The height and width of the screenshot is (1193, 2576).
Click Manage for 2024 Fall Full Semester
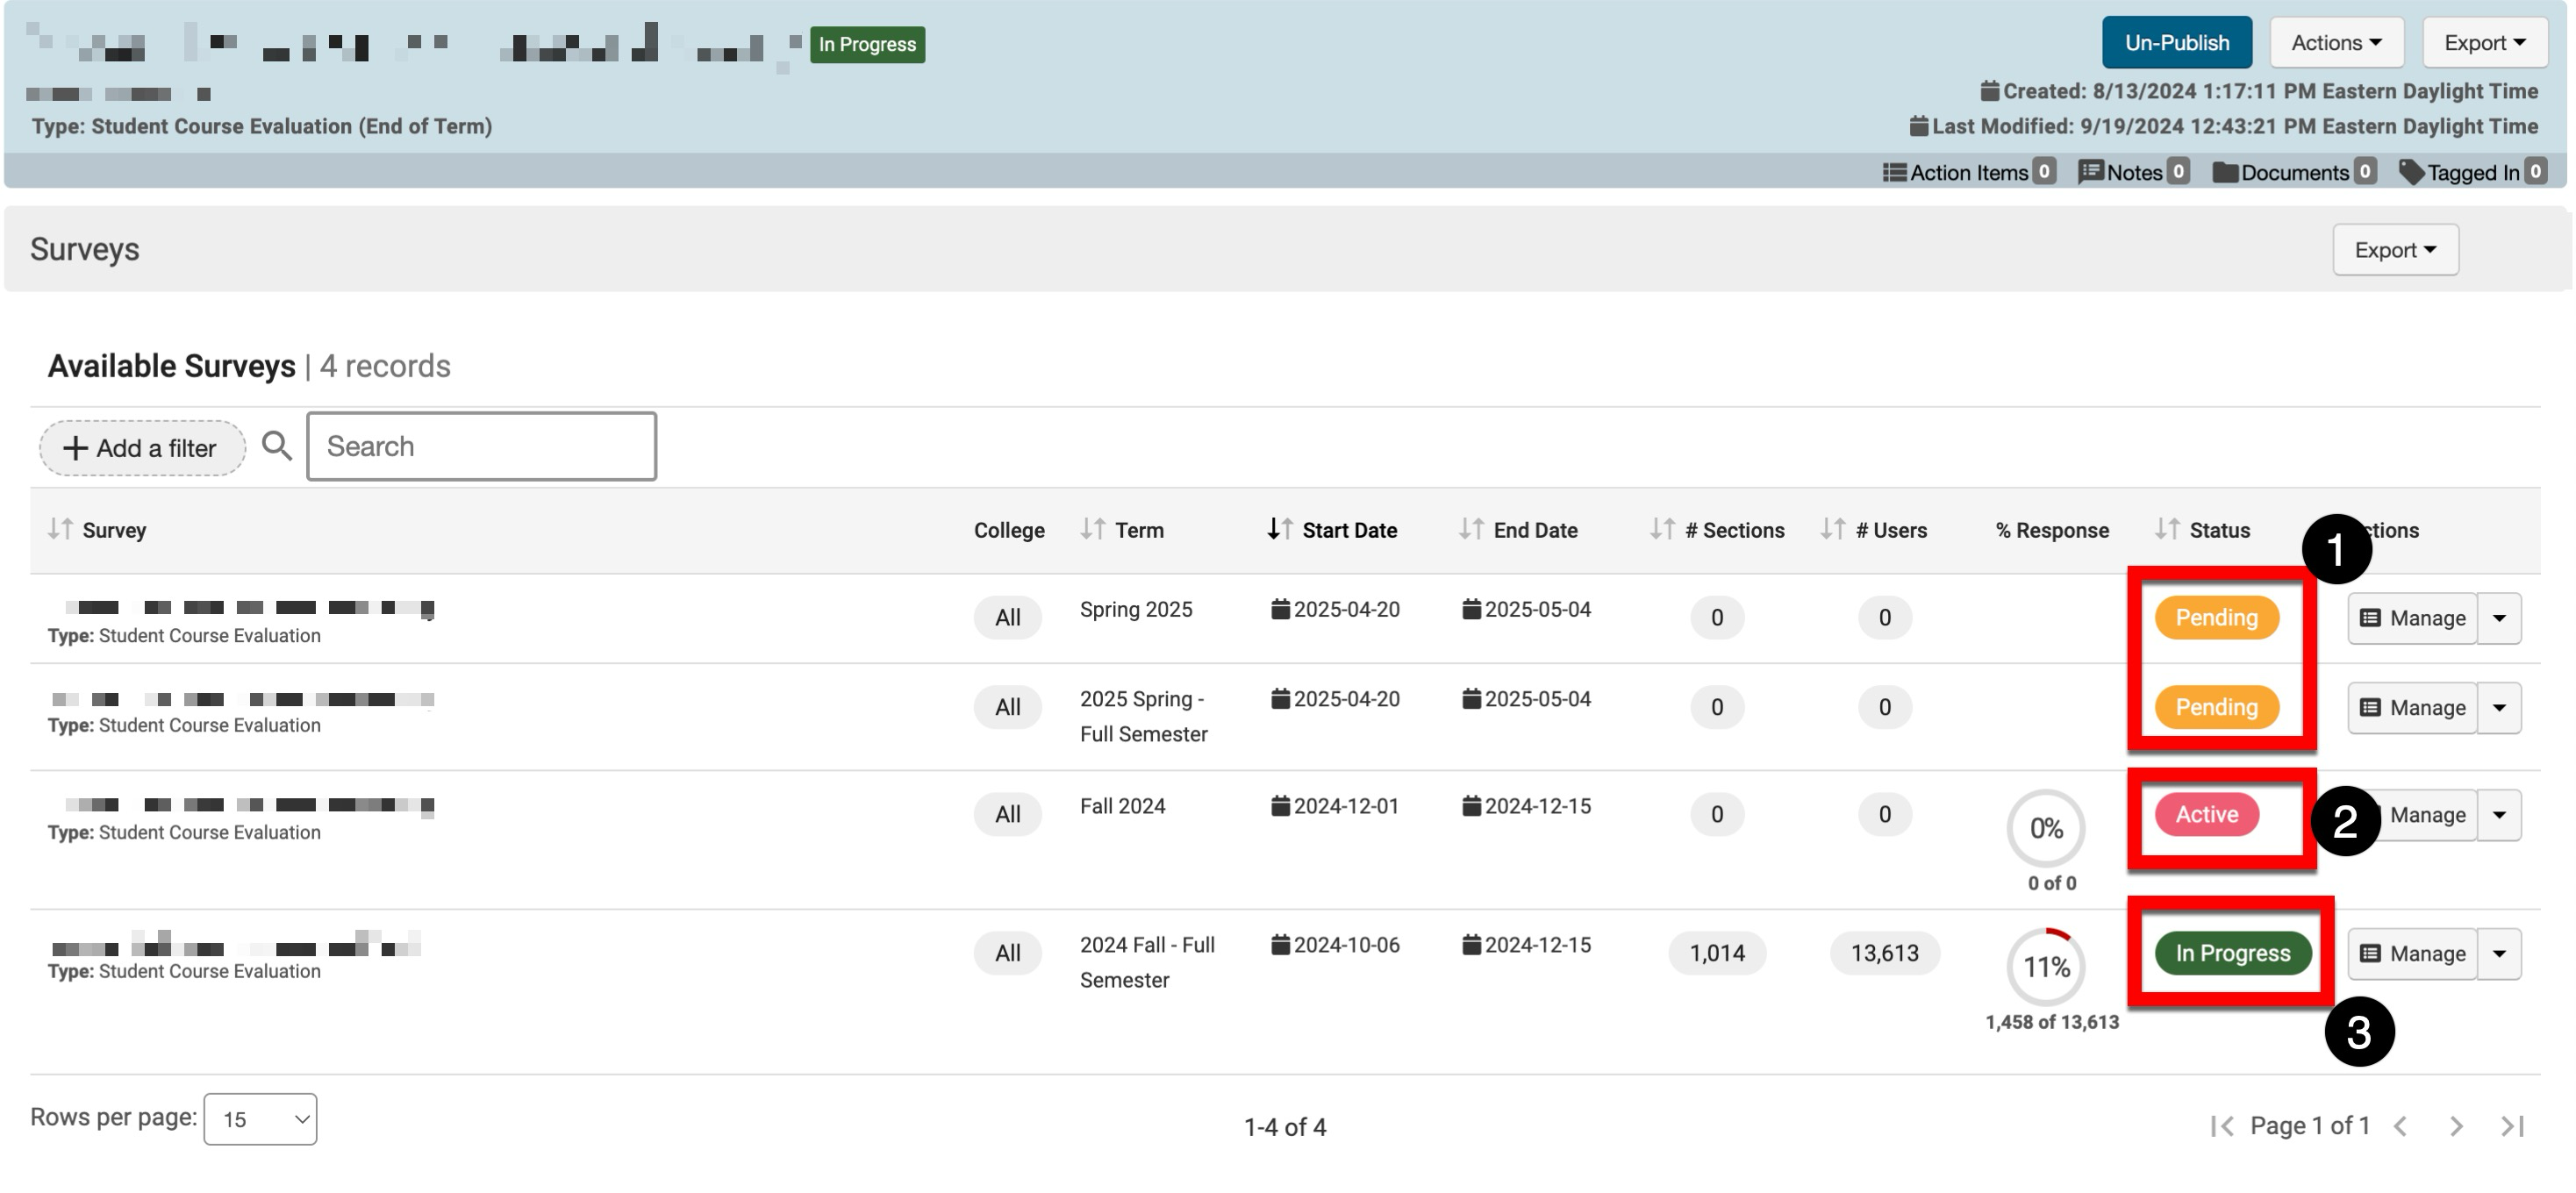[2412, 954]
